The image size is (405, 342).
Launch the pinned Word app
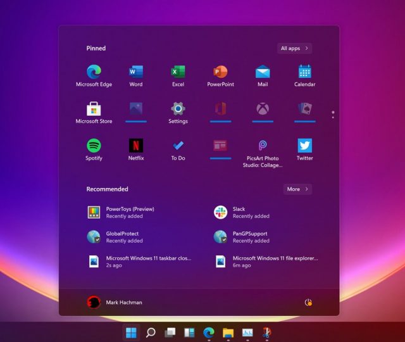pyautogui.click(x=136, y=72)
